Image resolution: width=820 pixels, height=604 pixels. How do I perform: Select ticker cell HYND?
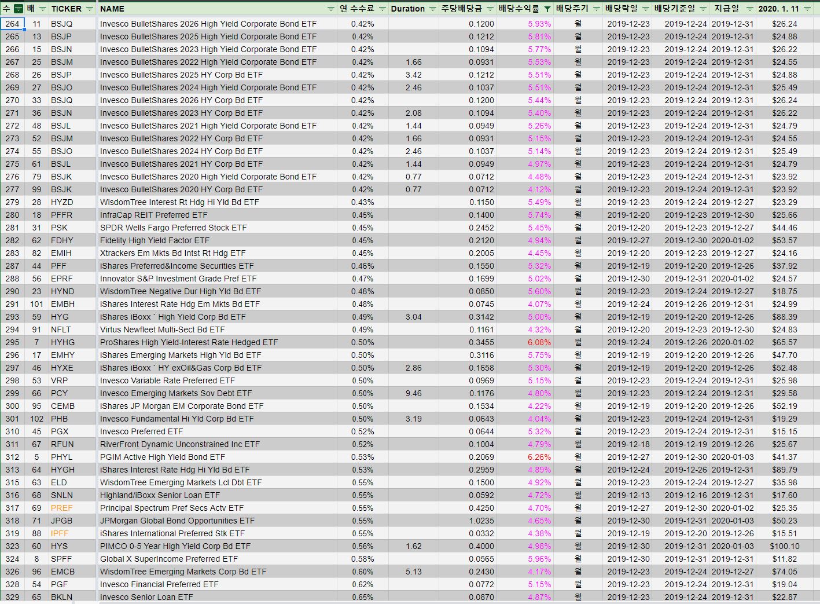coord(72,291)
